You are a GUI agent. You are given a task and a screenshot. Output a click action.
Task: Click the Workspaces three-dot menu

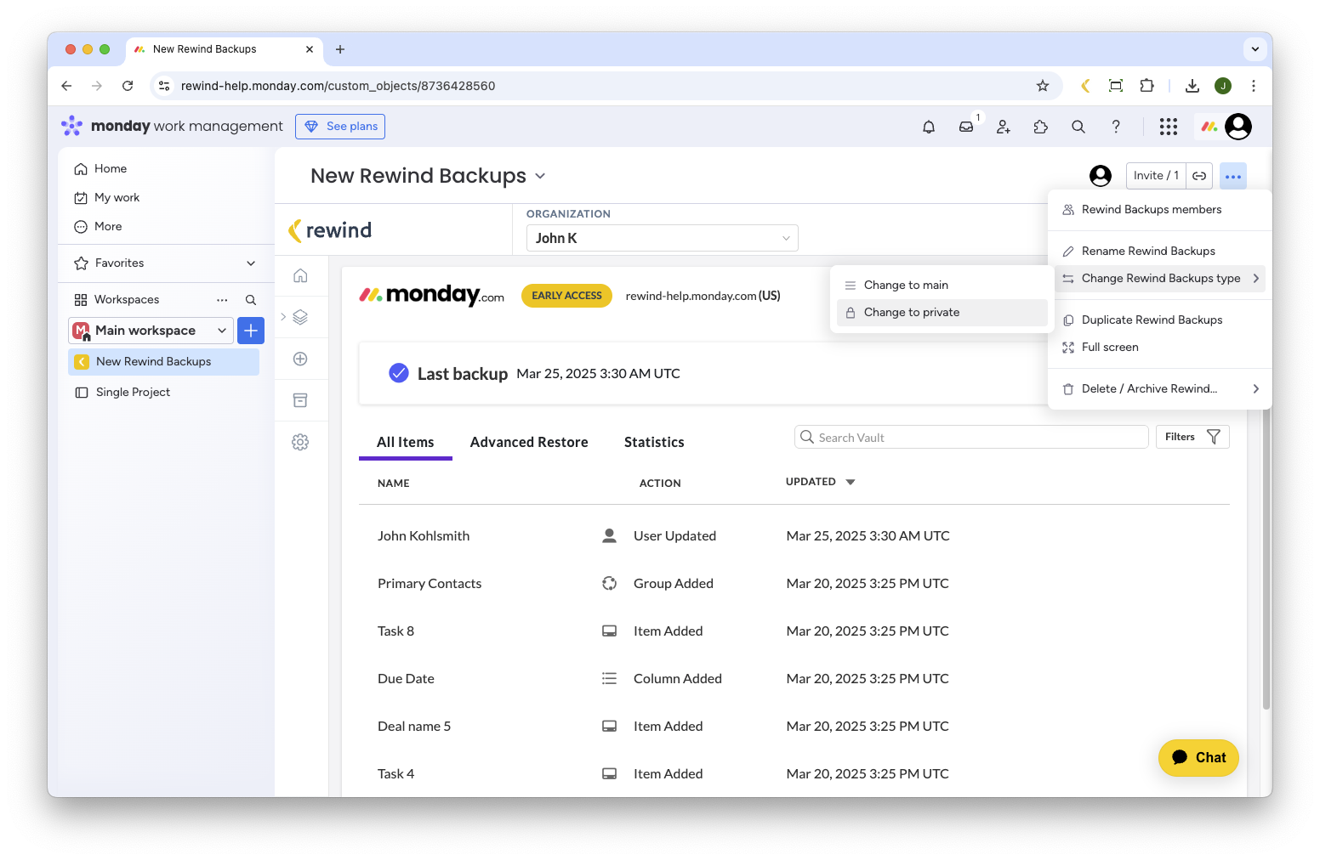(222, 300)
